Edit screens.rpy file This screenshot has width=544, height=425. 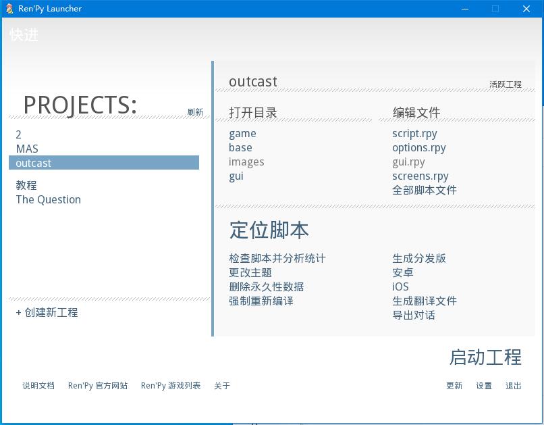[x=420, y=176]
